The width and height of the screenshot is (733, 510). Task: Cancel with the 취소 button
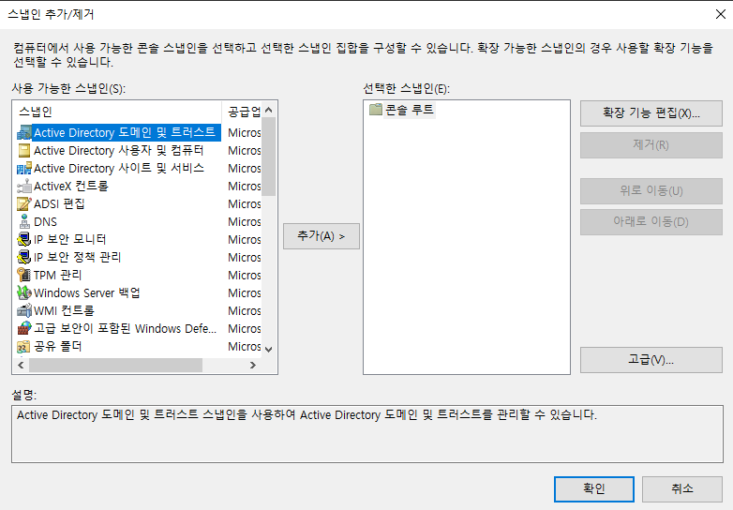pos(682,489)
